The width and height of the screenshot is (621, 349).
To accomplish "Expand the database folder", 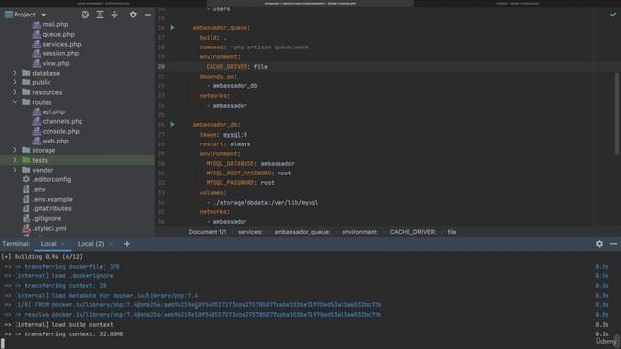I will (x=15, y=73).
